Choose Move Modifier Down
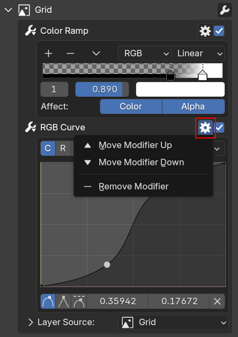Screen dimensions: 238x337 pos(143,162)
